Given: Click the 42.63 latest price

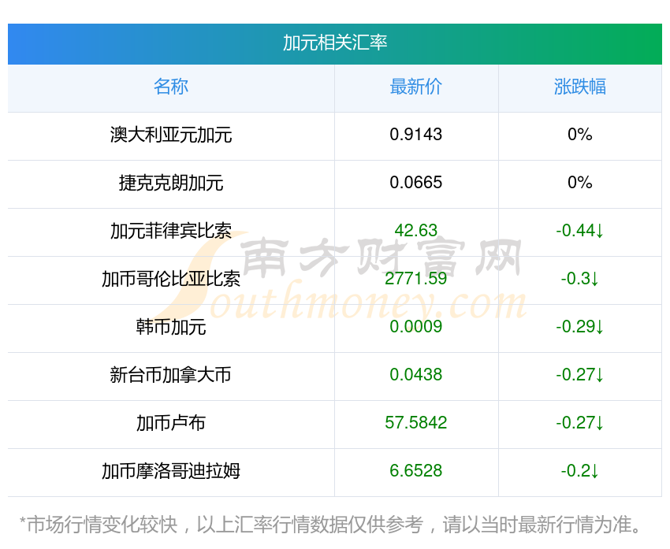Looking at the screenshot, I should [416, 231].
